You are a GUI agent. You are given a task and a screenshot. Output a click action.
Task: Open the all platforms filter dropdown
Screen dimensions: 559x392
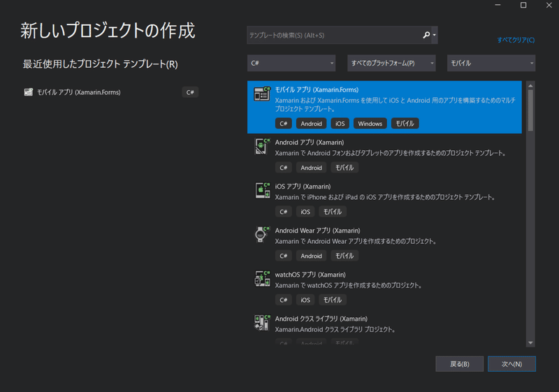391,63
